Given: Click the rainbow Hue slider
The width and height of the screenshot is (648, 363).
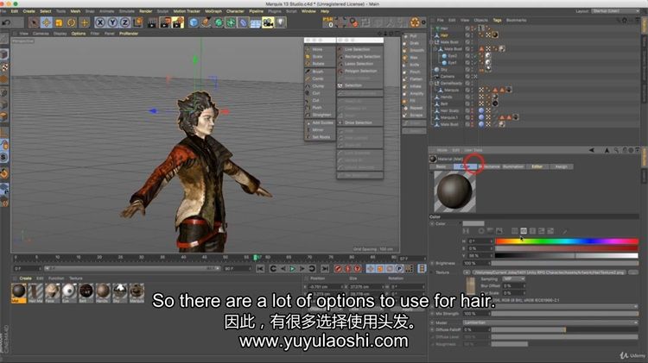Looking at the screenshot, I should 567,241.
